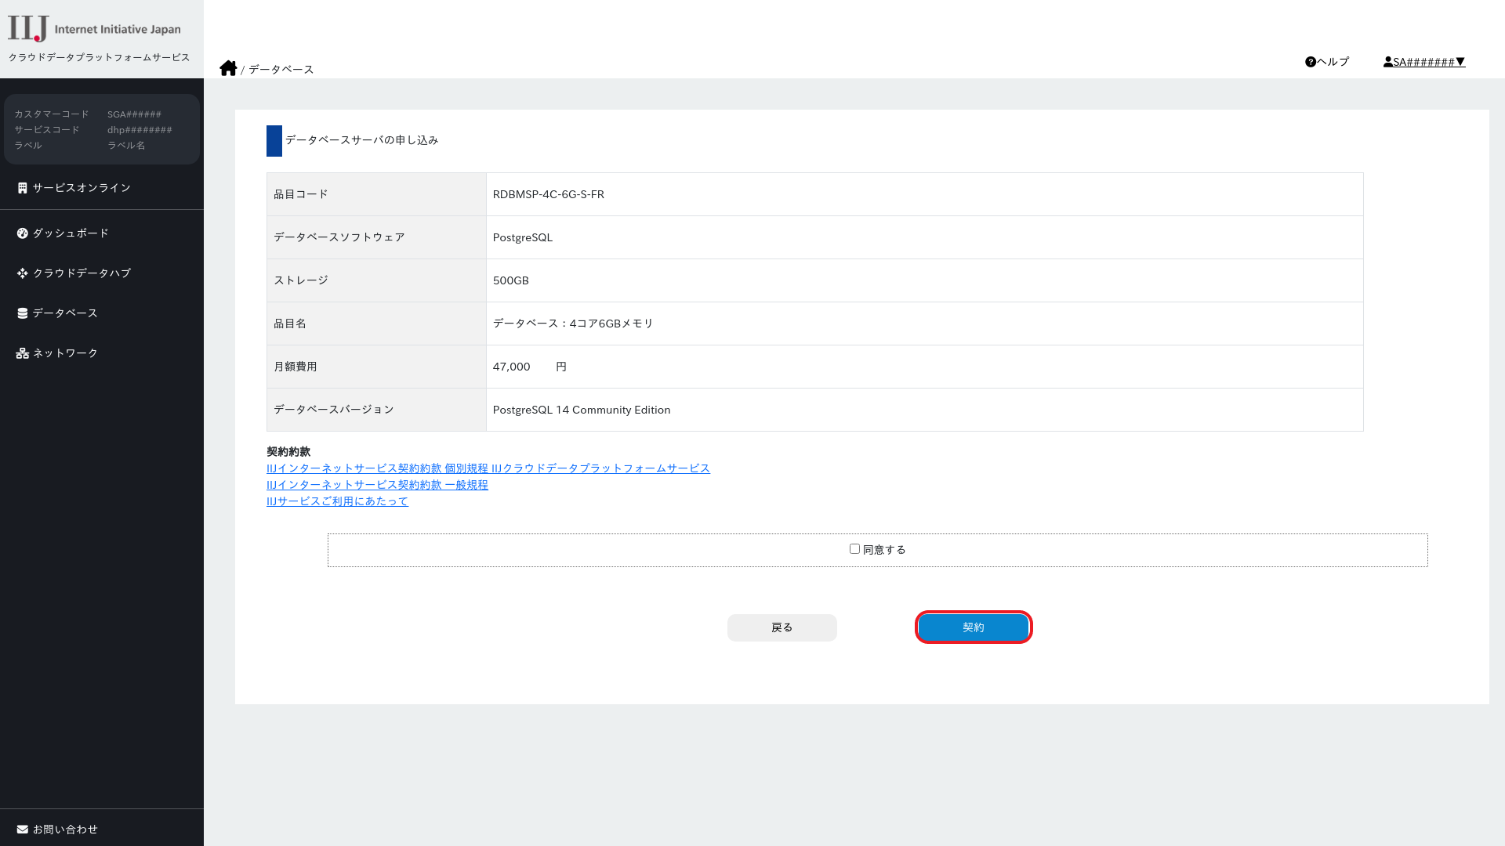The image size is (1505, 846).
Task: Click the 契約 button
Action: coord(974,627)
